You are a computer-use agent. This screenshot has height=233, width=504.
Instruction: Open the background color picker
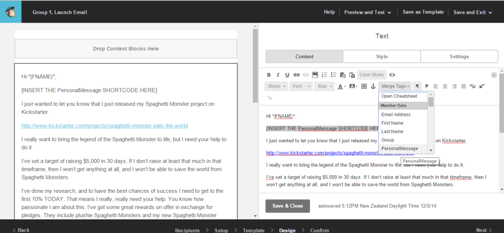[x=353, y=86]
